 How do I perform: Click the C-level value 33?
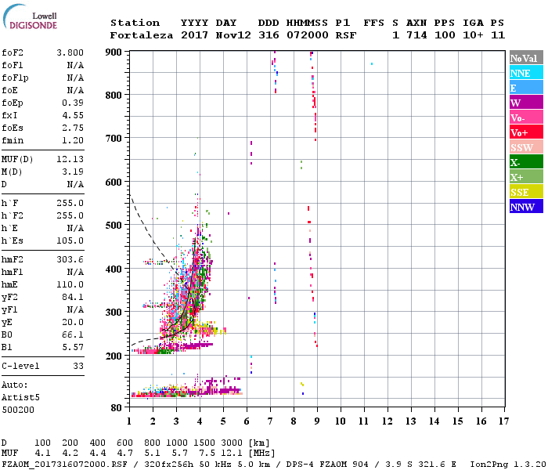pos(78,366)
